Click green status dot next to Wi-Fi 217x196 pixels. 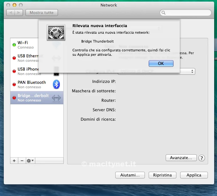[x=14, y=45]
